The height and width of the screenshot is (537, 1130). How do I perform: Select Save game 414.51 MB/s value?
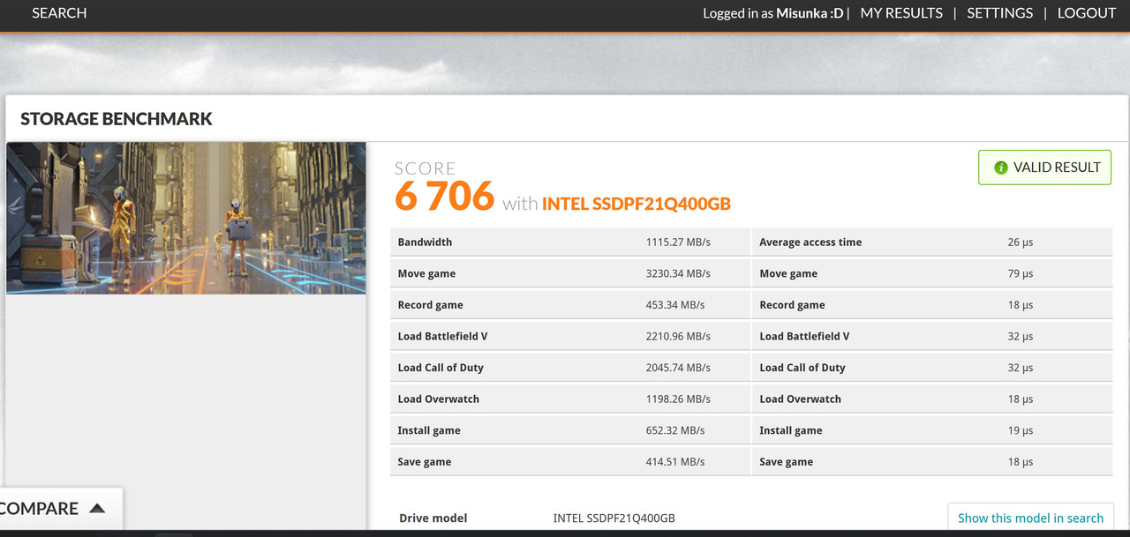[675, 462]
